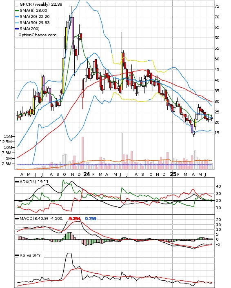Click the dark blue SMA(200) legend swatch

point(17,29)
